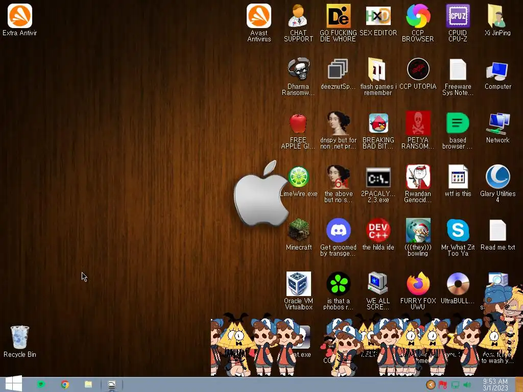The height and width of the screenshot is (392, 523).
Task: Click the network monitor tray icon
Action: click(x=455, y=385)
